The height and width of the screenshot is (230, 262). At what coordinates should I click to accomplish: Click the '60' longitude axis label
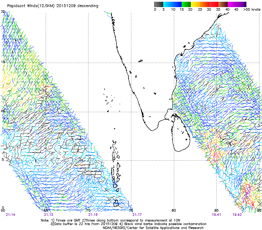click(3, 211)
